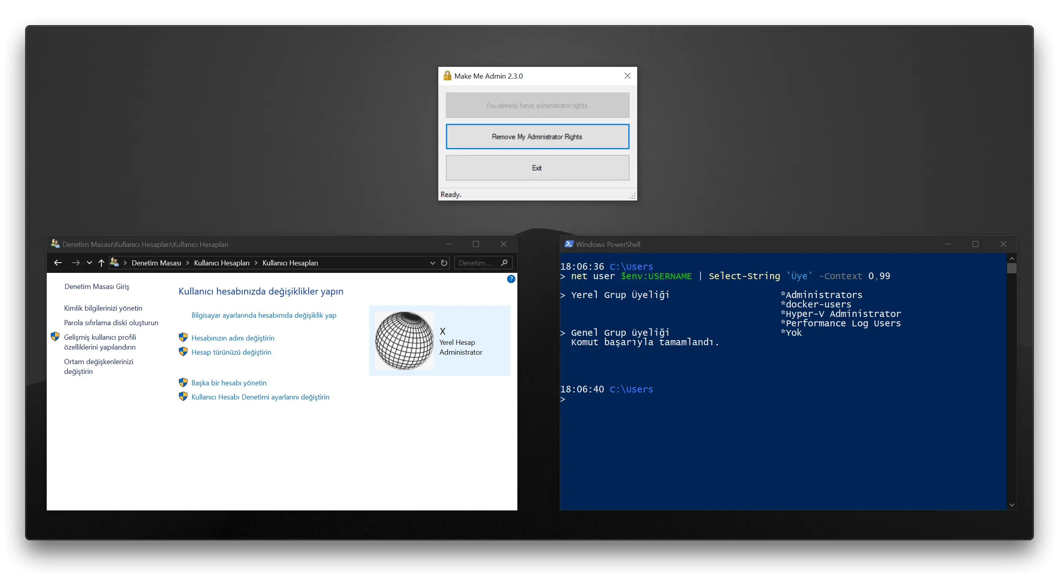The image size is (1059, 578).
Task: Open recent locations dropdown in Control Panel
Action: pos(89,263)
